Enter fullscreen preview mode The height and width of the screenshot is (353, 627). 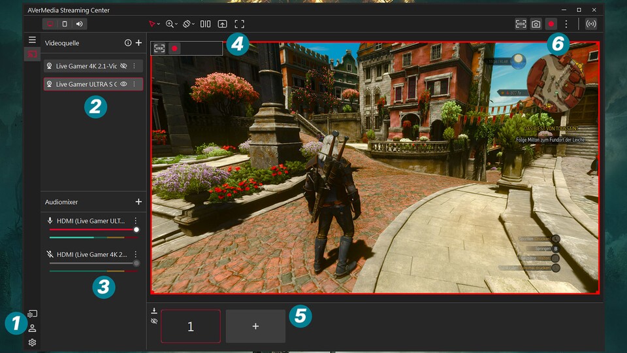(239, 24)
